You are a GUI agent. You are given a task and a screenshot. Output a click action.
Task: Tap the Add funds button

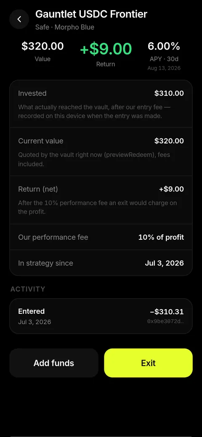coord(54,363)
